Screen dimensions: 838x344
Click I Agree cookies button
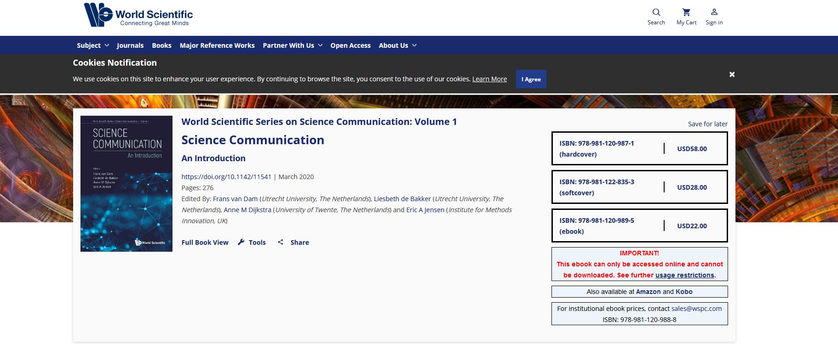point(531,79)
